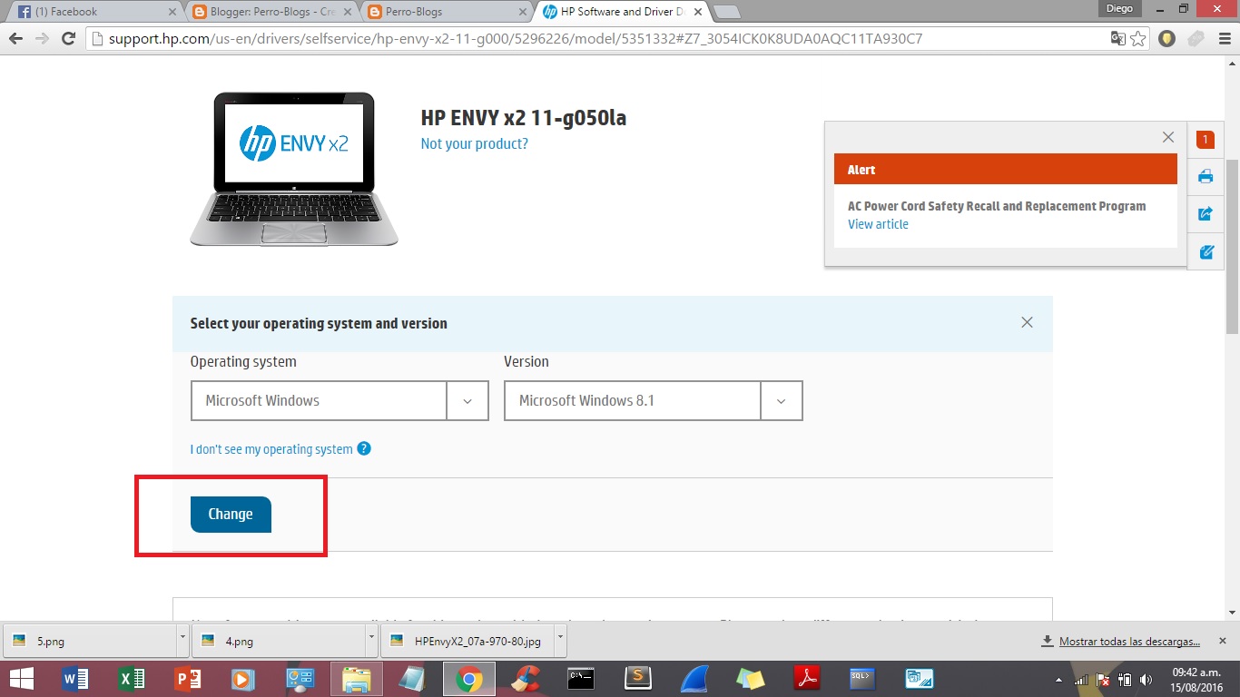
Task: Bookmark this page with the star
Action: click(x=1137, y=39)
